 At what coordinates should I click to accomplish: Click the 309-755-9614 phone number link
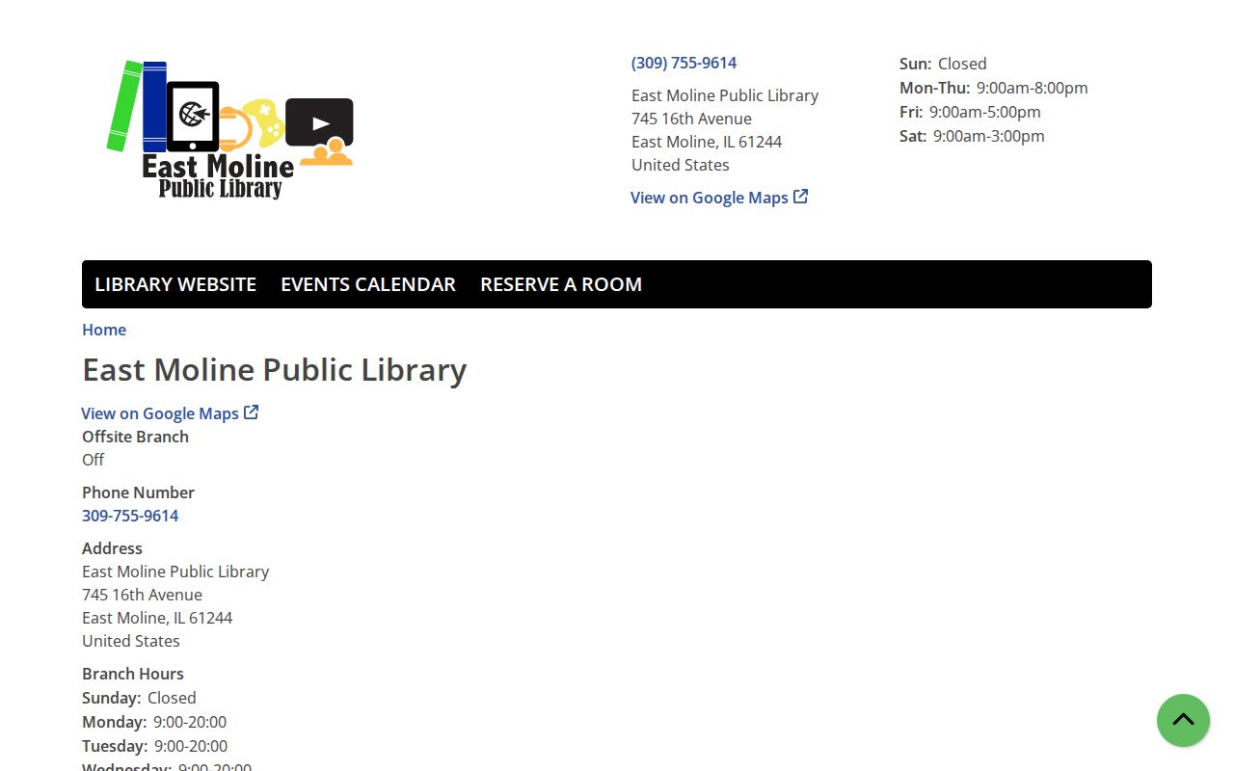coord(130,516)
